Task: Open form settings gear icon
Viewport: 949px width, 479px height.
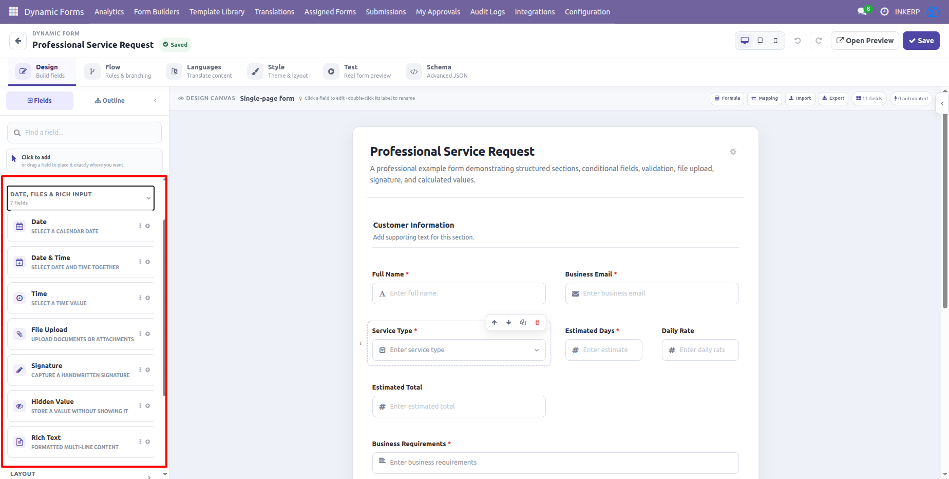Action: click(733, 152)
